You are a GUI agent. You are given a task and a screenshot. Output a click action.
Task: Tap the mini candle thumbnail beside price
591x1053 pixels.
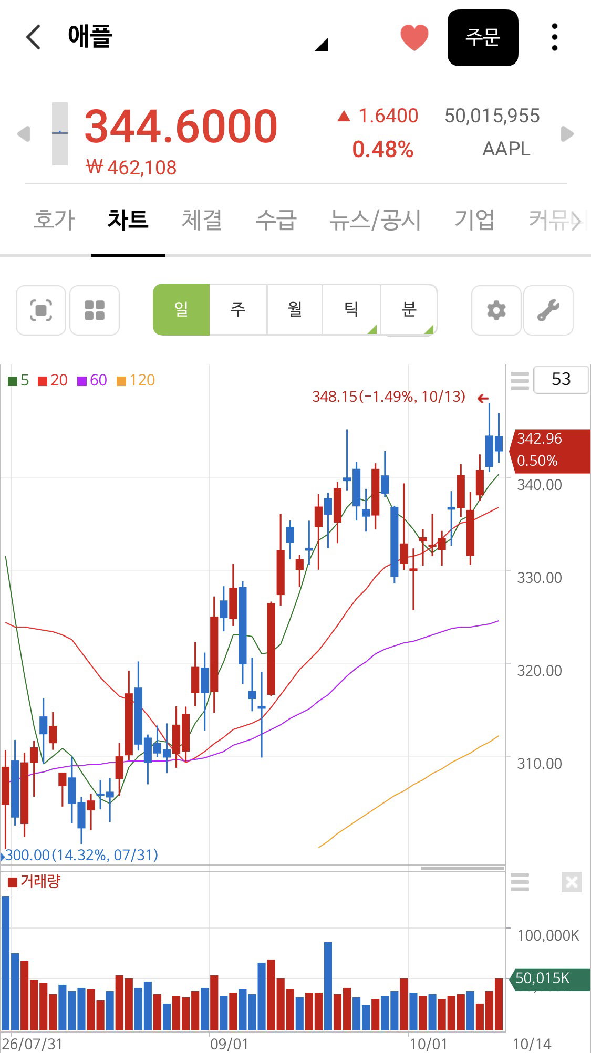(60, 133)
